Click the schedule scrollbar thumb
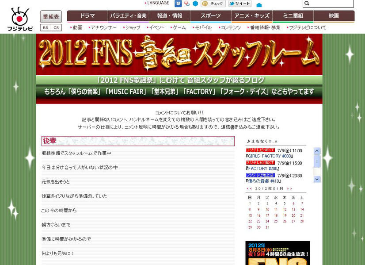Viewport: 365px width, 265px height. click(x=316, y=161)
